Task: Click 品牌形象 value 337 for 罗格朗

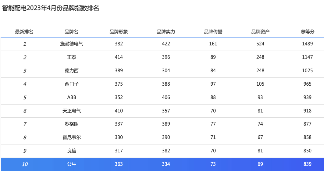Action: [x=119, y=124]
